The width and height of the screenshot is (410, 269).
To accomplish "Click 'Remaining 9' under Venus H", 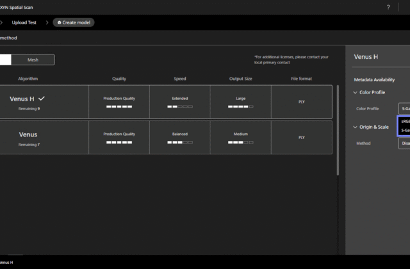I will (29, 109).
